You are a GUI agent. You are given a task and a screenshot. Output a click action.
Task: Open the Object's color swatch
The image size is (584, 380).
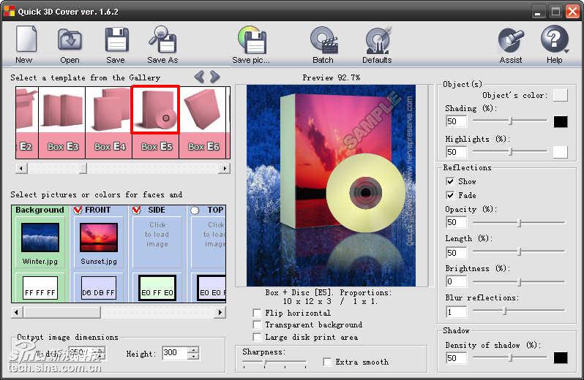pyautogui.click(x=560, y=95)
